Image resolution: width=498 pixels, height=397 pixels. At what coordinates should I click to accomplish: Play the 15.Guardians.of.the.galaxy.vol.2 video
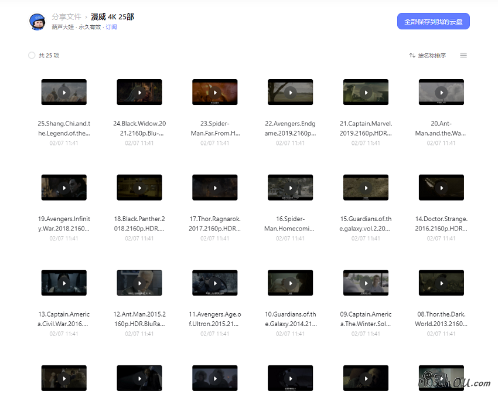click(x=366, y=188)
